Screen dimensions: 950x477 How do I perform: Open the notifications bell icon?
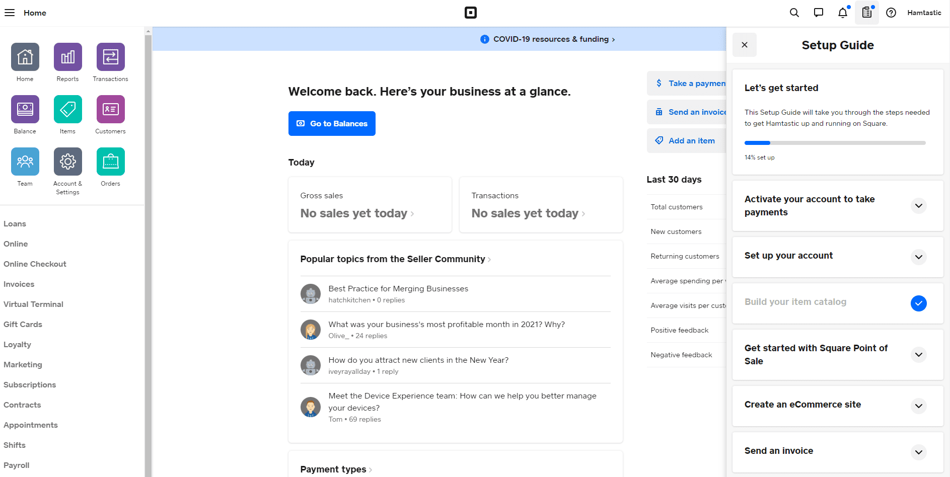(x=842, y=13)
